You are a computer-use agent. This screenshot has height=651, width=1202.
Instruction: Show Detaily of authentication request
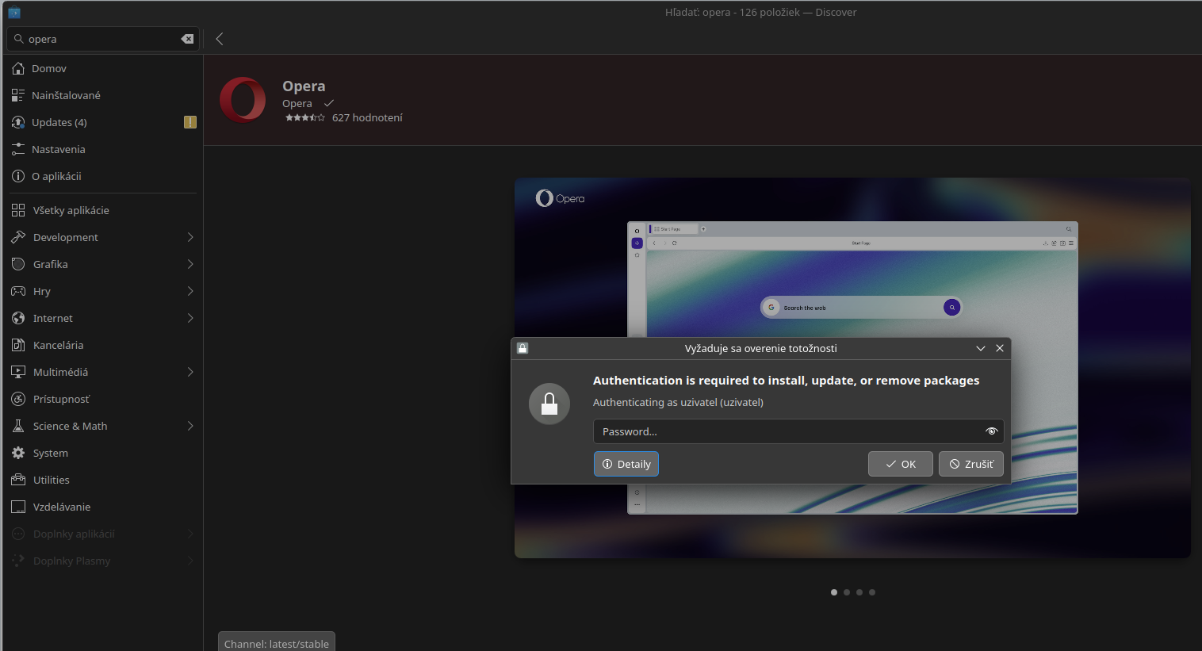(626, 464)
